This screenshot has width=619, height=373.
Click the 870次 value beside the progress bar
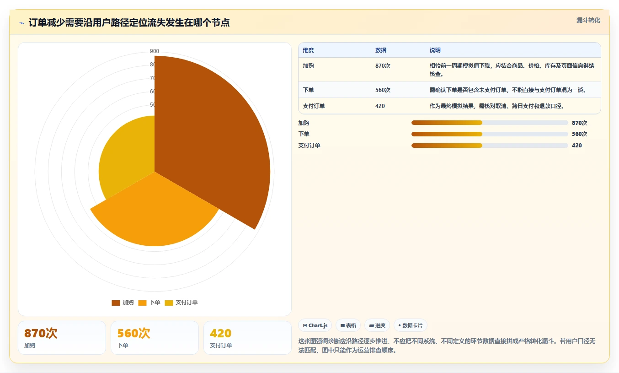tap(579, 123)
